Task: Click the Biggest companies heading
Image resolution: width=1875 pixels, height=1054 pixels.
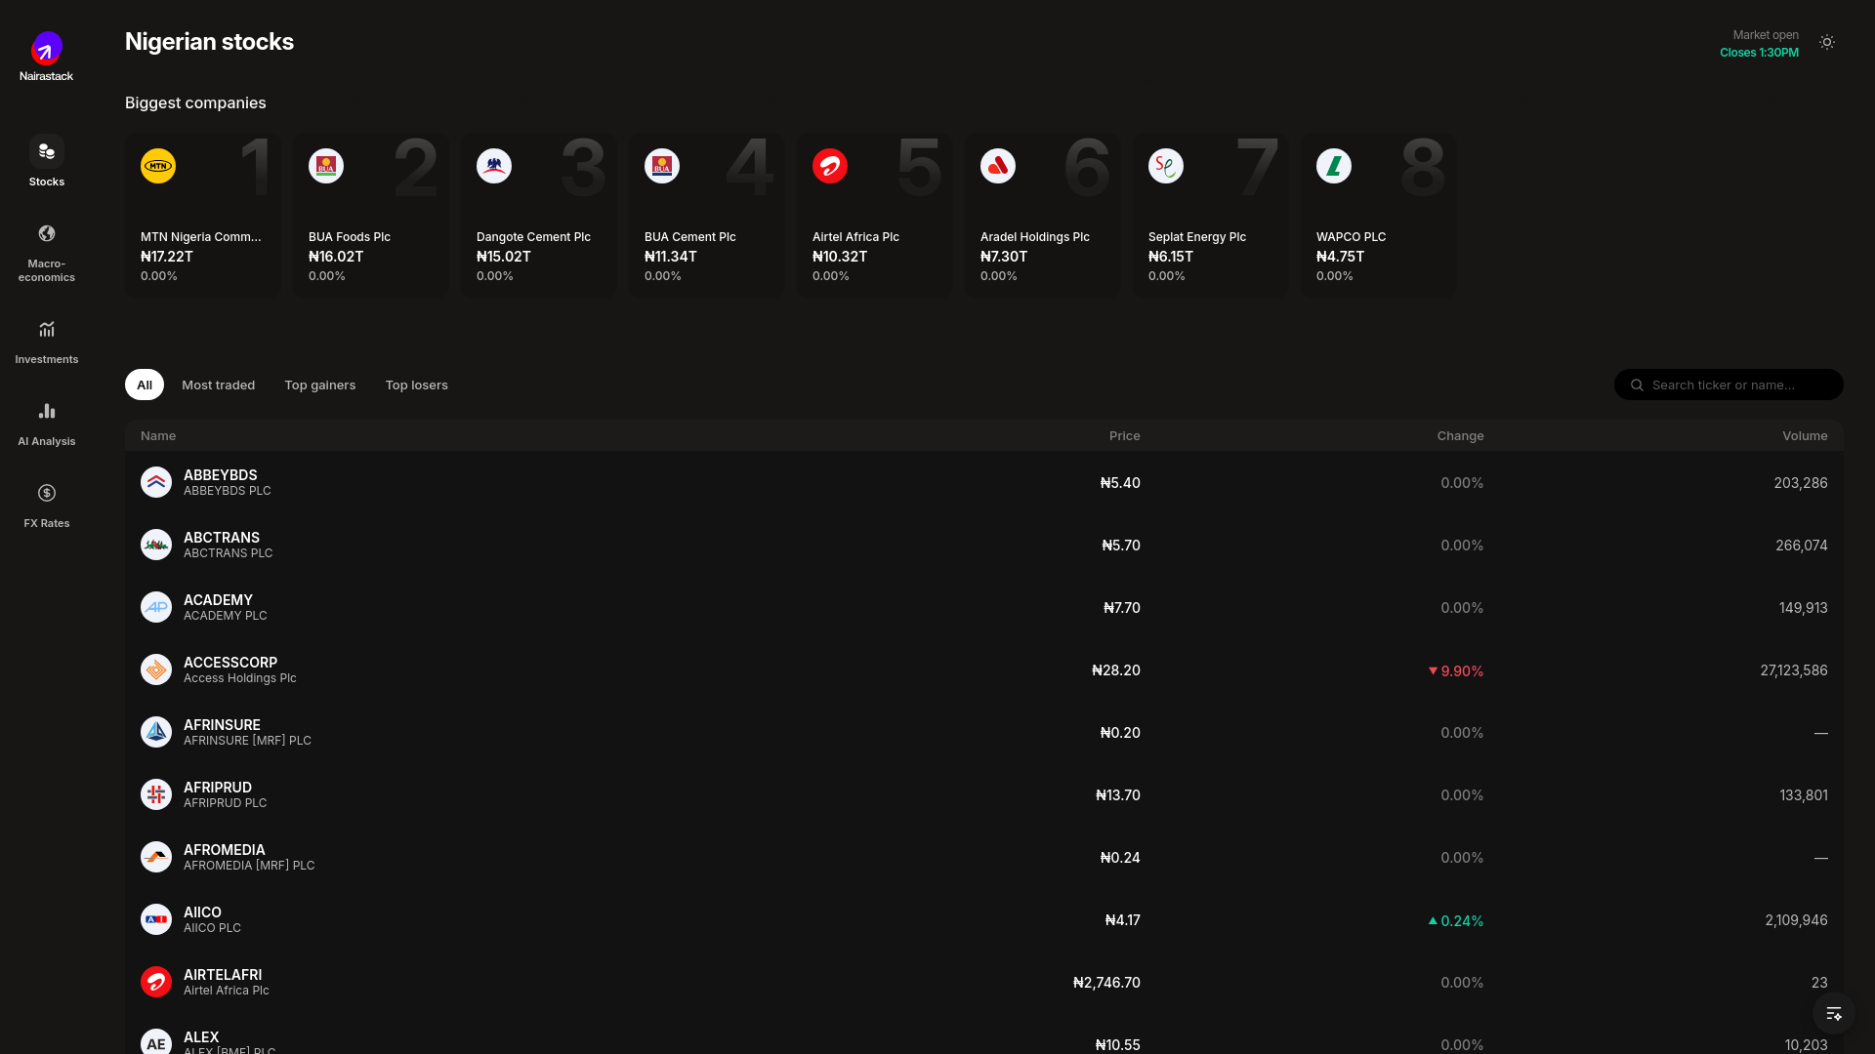Action: (x=195, y=103)
